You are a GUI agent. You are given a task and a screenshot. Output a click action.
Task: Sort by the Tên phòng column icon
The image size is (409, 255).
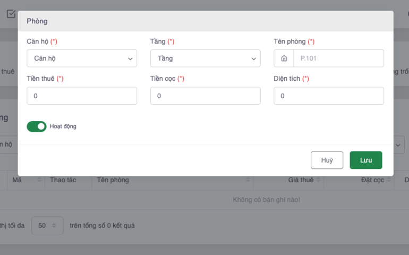248,180
